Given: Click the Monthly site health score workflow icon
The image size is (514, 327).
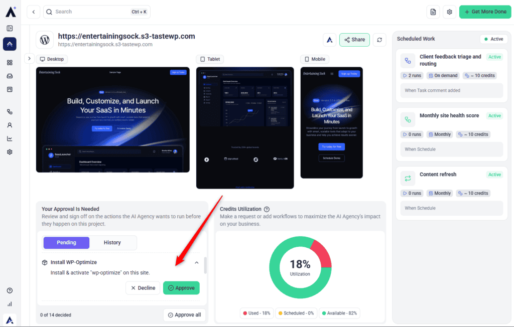Looking at the screenshot, I should pyautogui.click(x=408, y=119).
